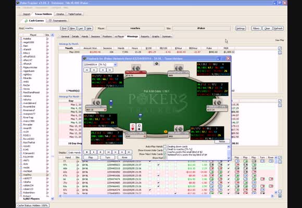Viewport: 302px width, 208px height.
Task: Switch to the Graphs tab
Action: 156,36
